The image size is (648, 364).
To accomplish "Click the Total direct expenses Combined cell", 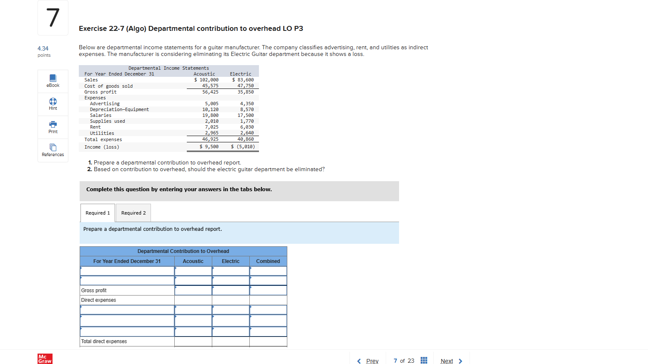I will point(269,341).
